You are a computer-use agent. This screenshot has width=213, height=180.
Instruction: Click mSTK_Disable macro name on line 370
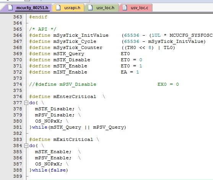[72, 60]
